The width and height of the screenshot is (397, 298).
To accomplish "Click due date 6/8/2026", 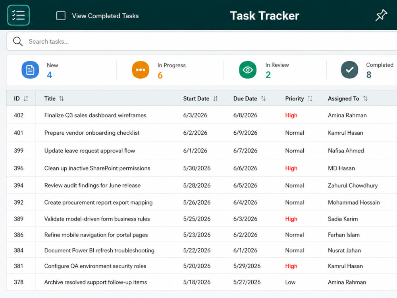I will 245,115.
